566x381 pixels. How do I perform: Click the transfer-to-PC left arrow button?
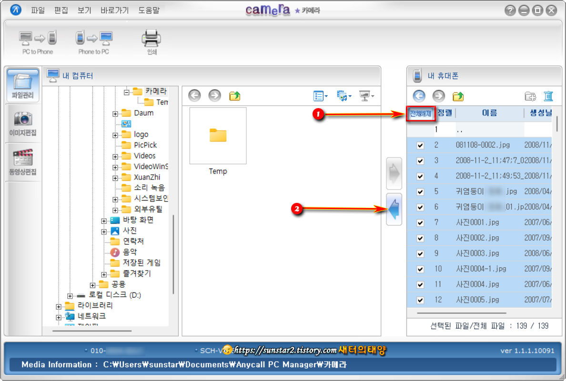(x=394, y=209)
